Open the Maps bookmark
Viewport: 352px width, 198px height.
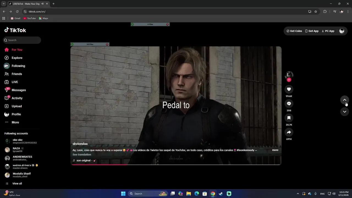[x=43, y=18]
